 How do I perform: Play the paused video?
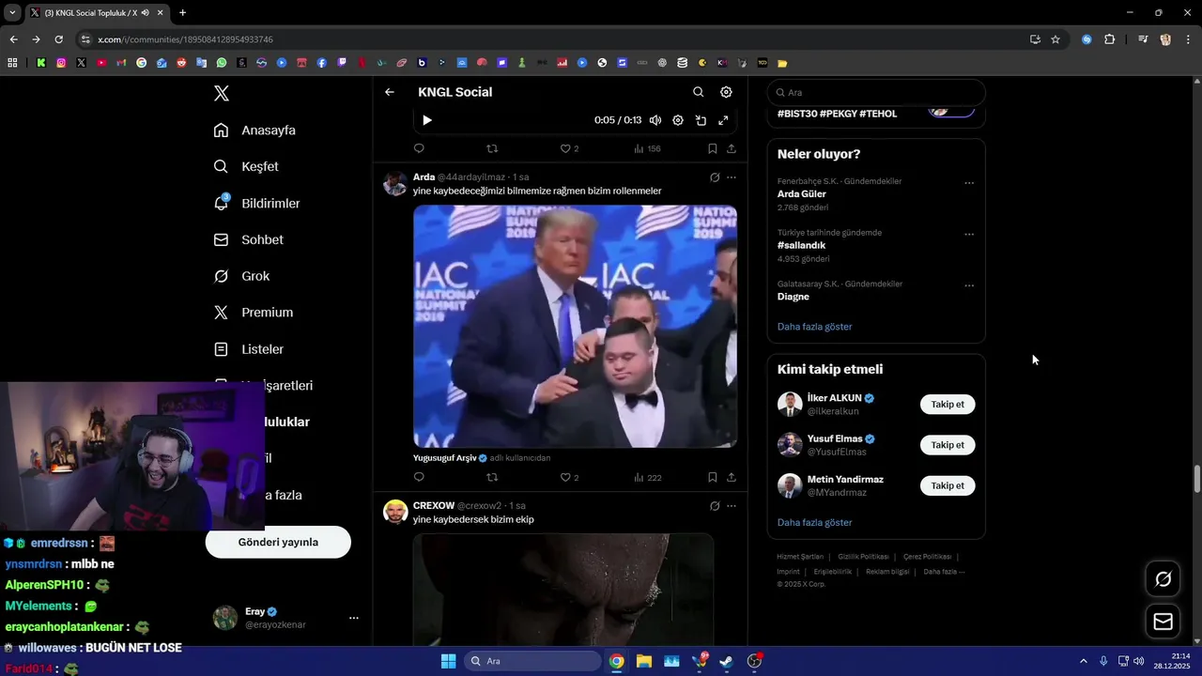pyautogui.click(x=427, y=120)
